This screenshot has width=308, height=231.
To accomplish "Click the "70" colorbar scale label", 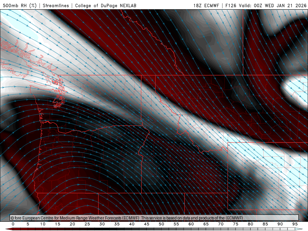I will (221, 224).
